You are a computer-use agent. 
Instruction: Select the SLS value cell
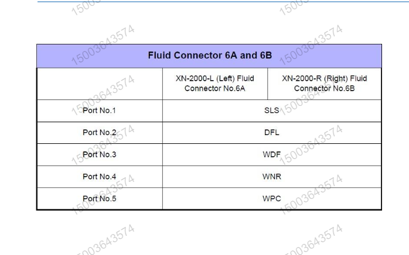tap(272, 111)
